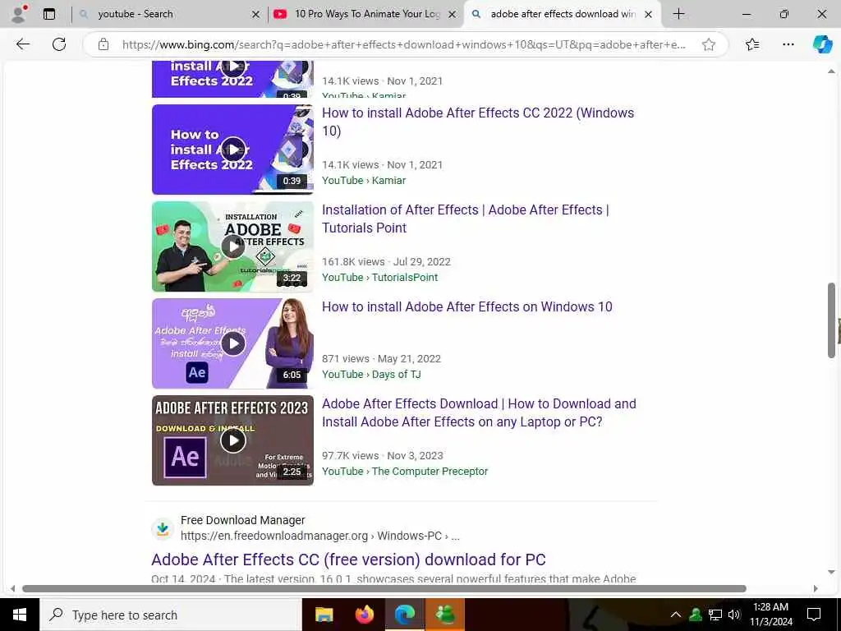Open the tab actions menu icon
841x631 pixels.
pyautogui.click(x=49, y=14)
